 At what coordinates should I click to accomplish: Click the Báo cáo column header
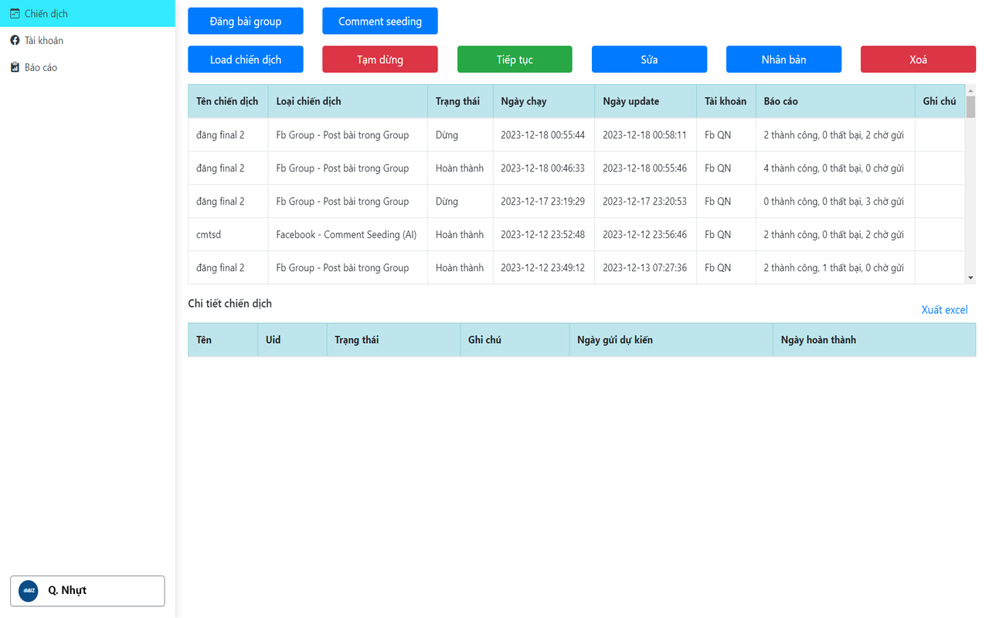tap(835, 101)
